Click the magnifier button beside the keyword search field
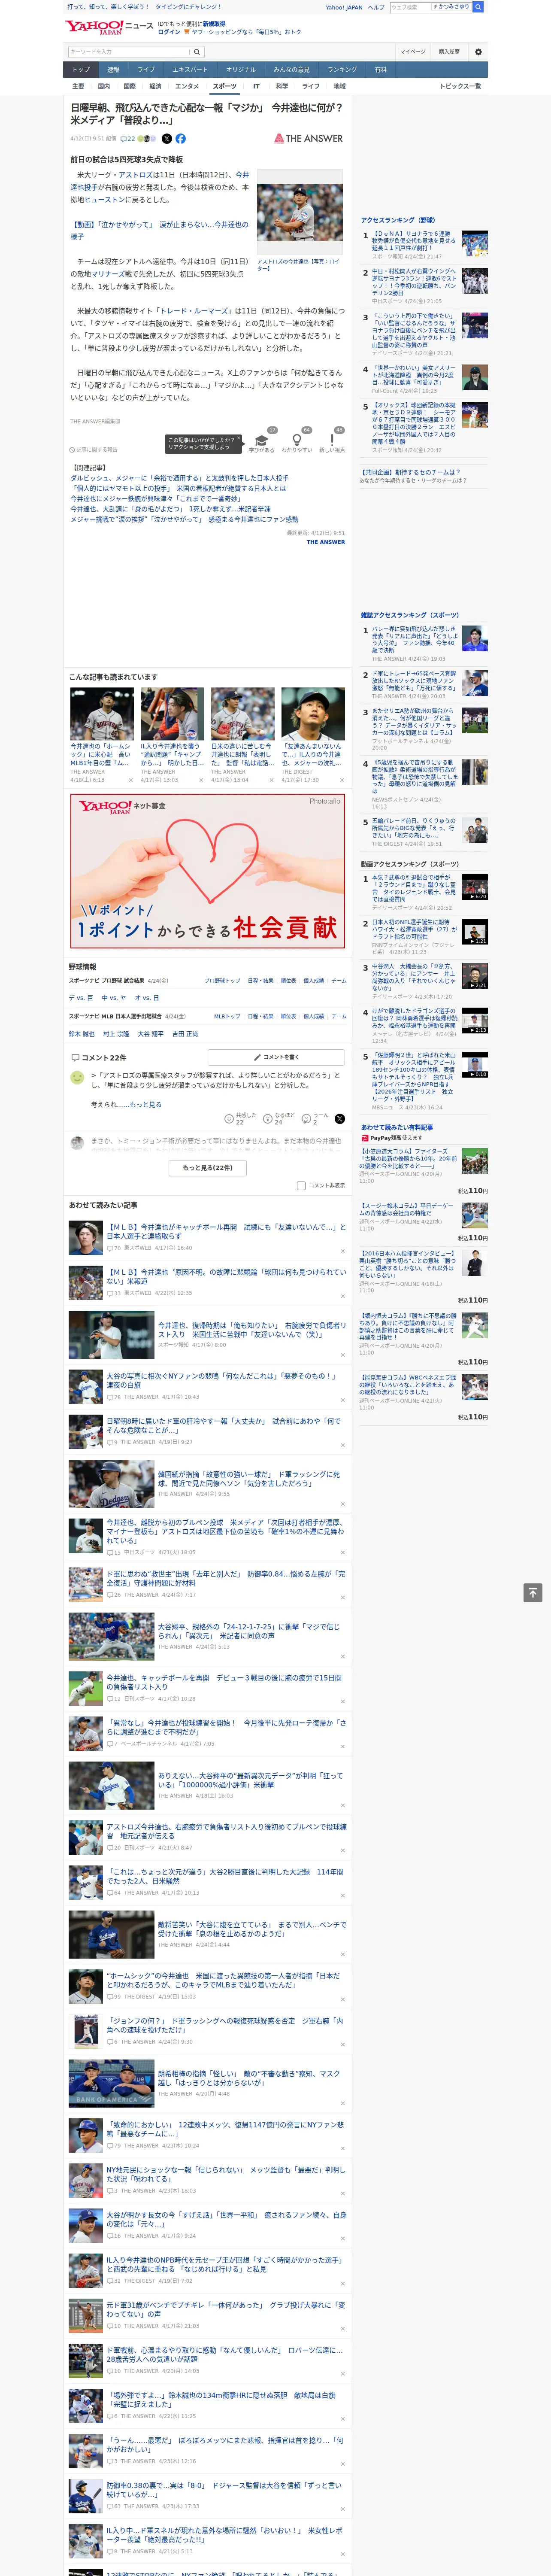Screen dimensions: 551x2576 [x=197, y=52]
